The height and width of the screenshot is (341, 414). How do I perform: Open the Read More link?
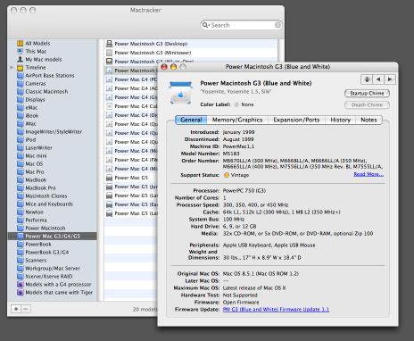pos(368,174)
